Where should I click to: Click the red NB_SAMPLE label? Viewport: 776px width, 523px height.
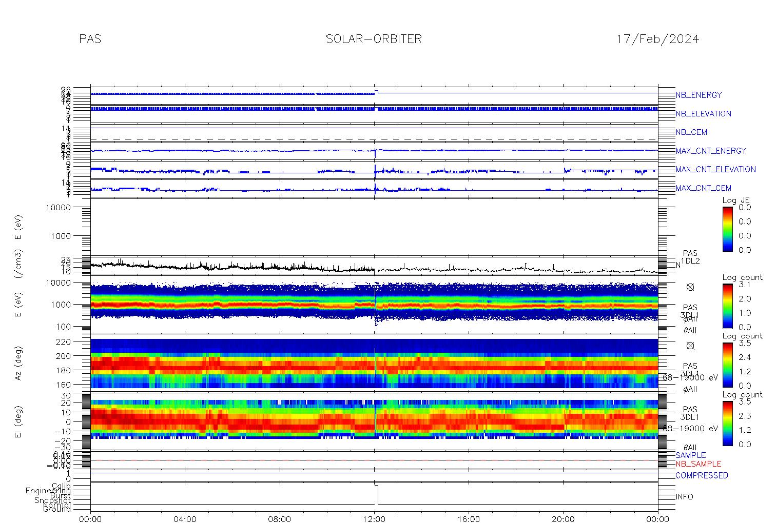[698, 464]
